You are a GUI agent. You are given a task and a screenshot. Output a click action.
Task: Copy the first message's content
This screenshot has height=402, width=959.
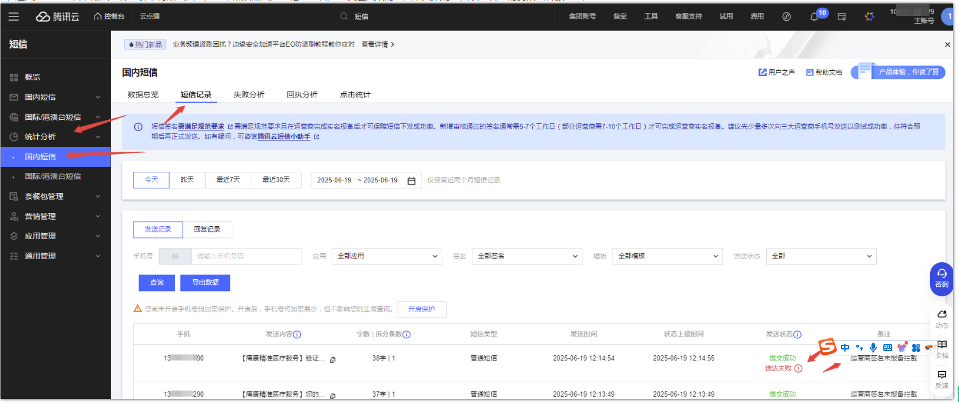click(x=333, y=359)
